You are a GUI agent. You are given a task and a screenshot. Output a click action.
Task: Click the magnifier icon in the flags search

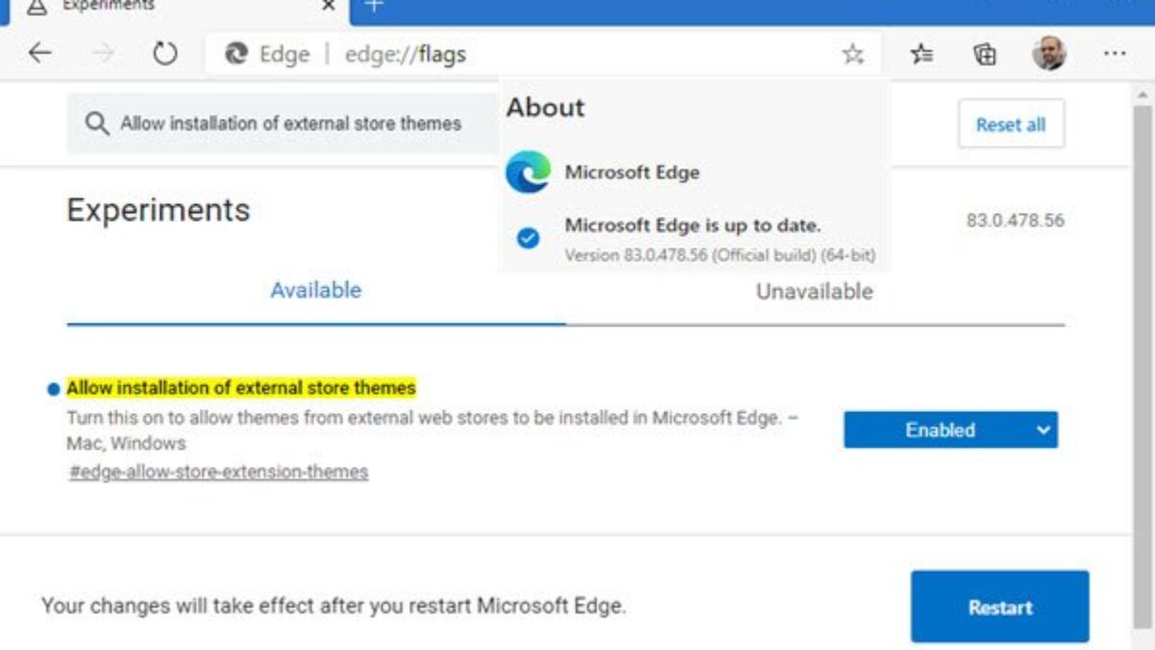[x=96, y=123]
